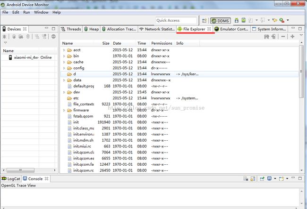This screenshot has width=307, height=209.
Task: Switch to the Emulator Control tab
Action: coord(231,29)
